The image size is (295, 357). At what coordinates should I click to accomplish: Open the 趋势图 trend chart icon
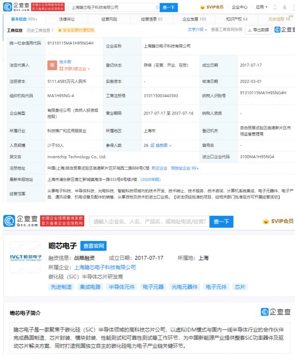point(152,145)
